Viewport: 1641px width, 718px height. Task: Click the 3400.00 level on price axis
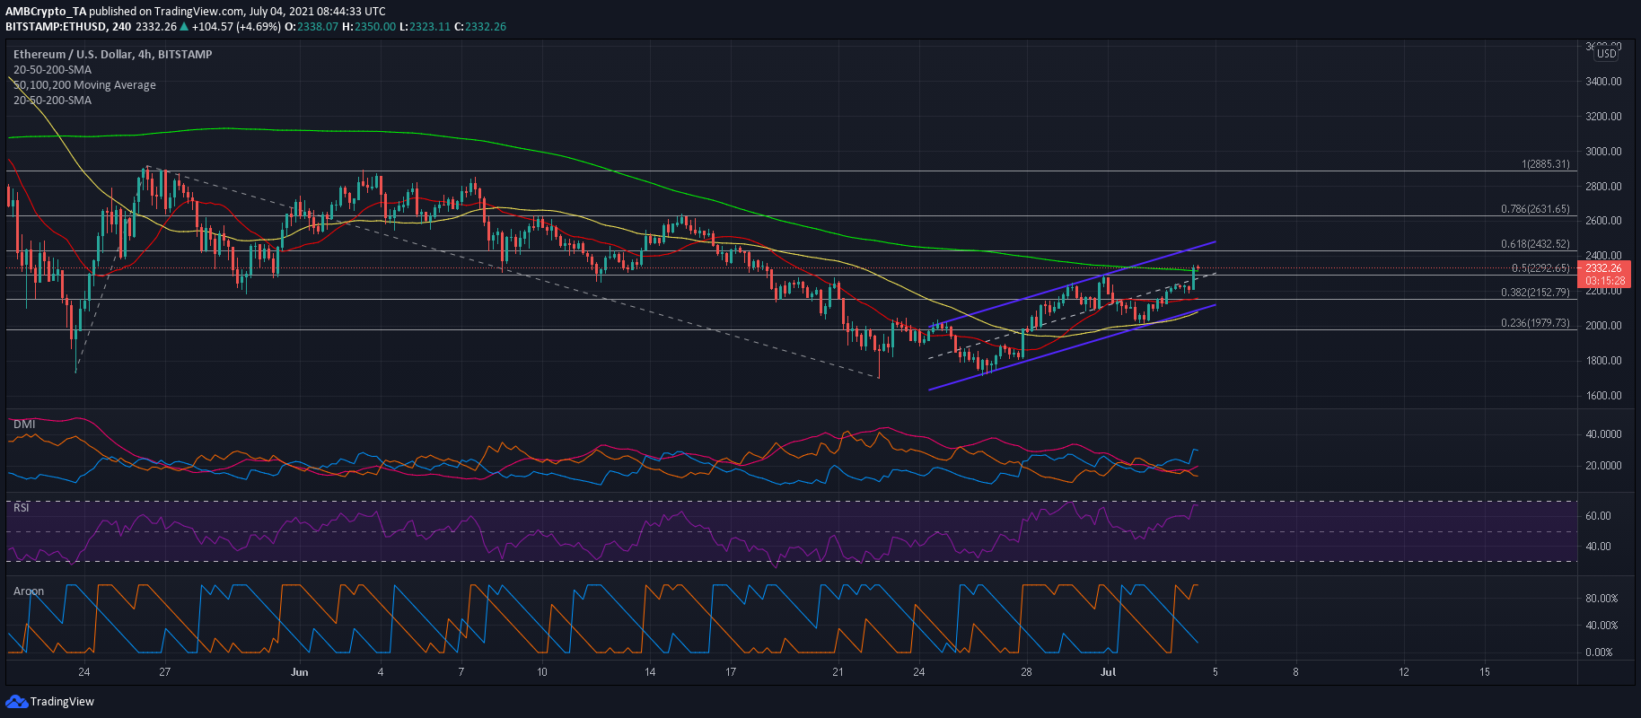[1603, 82]
